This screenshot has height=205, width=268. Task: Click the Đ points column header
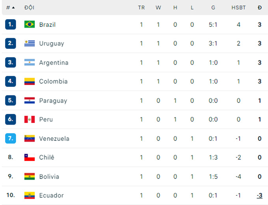(x=260, y=7)
